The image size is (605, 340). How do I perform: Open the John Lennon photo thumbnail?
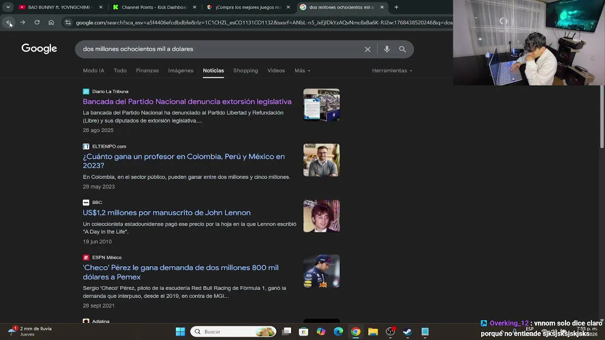click(321, 216)
